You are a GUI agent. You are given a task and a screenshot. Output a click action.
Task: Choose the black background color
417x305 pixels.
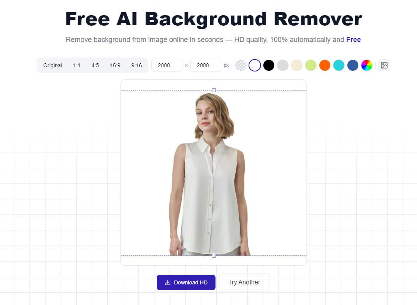click(269, 65)
